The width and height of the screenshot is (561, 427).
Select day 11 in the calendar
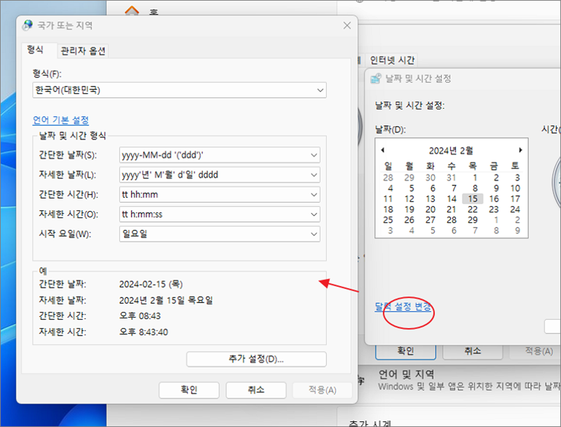click(388, 199)
